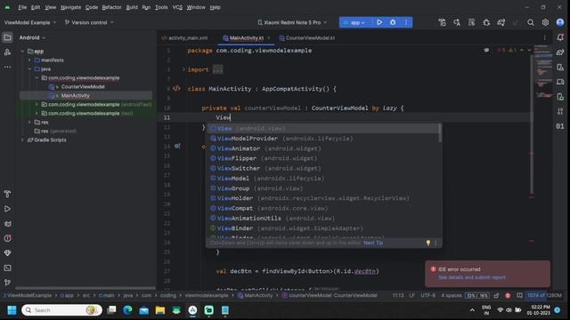Open Version Control tool window icon
Screen dimensions: 570x320
[x=7, y=283]
